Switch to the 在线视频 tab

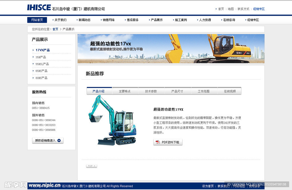(230, 91)
